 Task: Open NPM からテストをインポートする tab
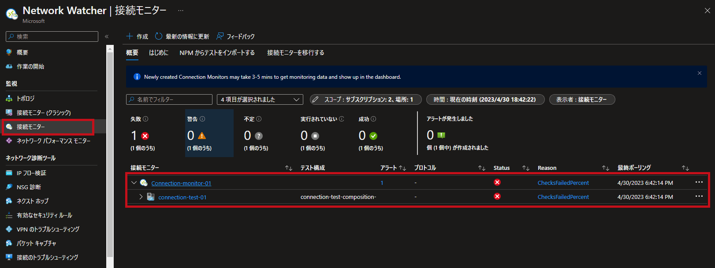point(217,53)
